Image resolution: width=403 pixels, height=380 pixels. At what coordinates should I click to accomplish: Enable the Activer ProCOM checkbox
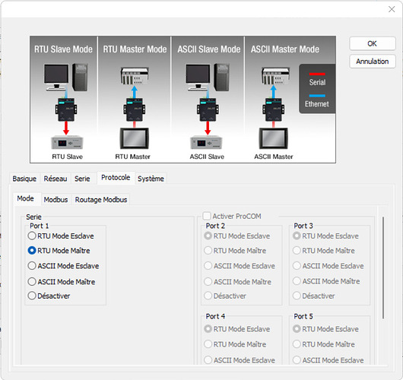tap(207, 216)
